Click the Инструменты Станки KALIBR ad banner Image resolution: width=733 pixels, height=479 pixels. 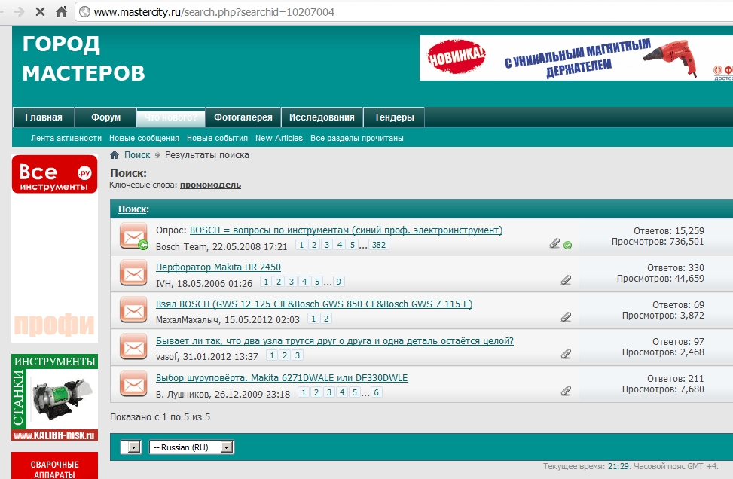[x=55, y=397]
